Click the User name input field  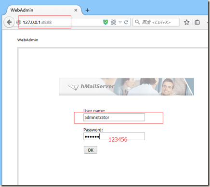114,118
